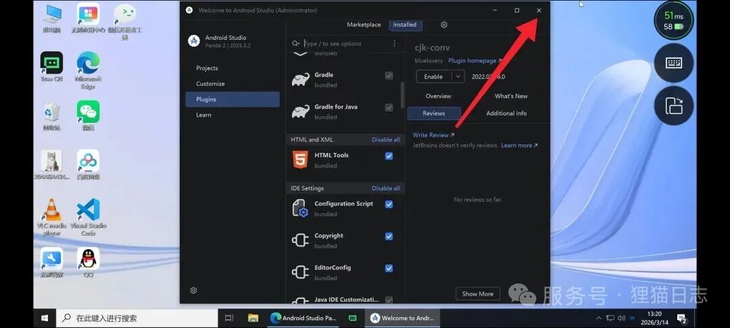Image resolution: width=730 pixels, height=328 pixels.
Task: Toggle the Java IDE Customization checkbox
Action: (389, 300)
